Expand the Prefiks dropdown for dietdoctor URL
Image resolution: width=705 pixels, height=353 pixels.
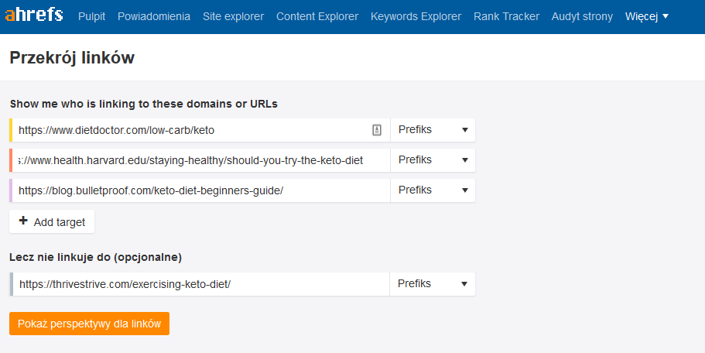pyautogui.click(x=433, y=130)
